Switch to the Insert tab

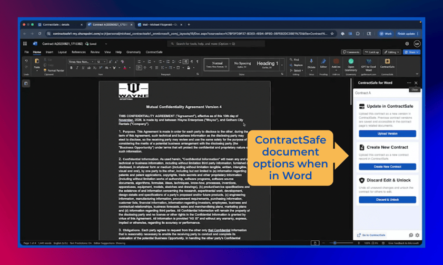point(50,52)
